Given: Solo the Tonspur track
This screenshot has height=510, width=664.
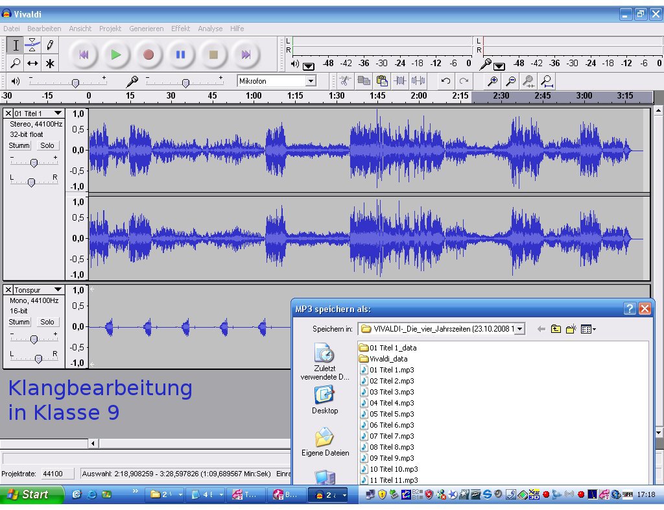Looking at the screenshot, I should 47,322.
